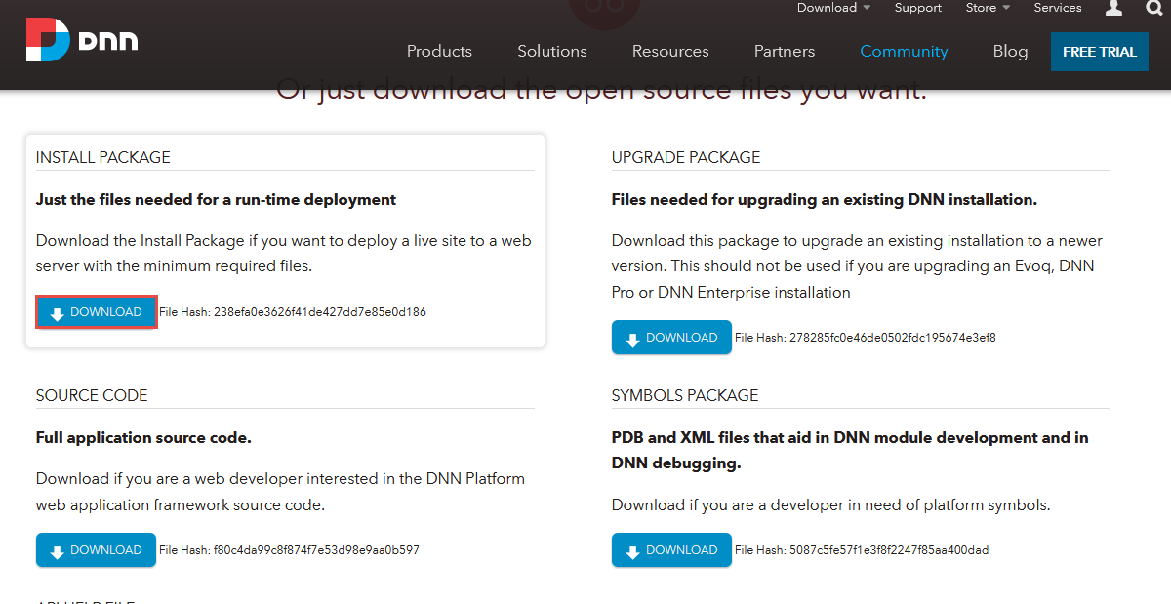
Task: Download the Symbols Package
Action: (671, 549)
